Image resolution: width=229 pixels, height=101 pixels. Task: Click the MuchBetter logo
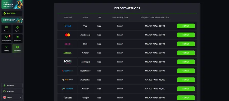67,80
